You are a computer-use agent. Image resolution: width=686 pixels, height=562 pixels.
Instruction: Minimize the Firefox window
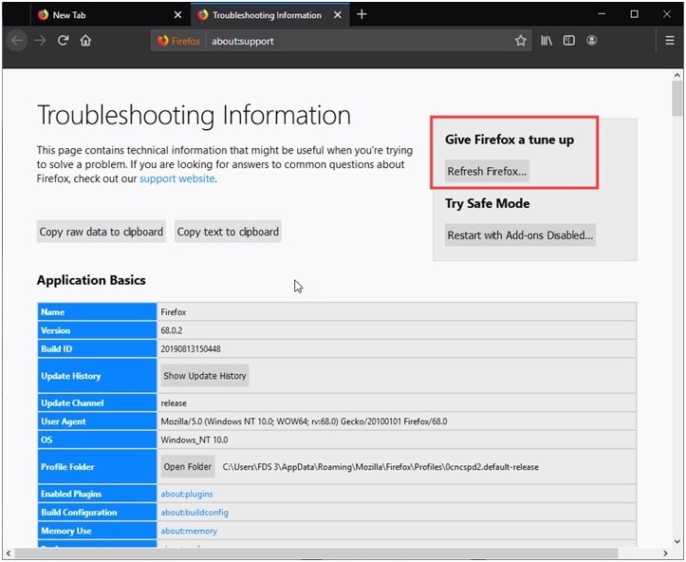[x=602, y=14]
